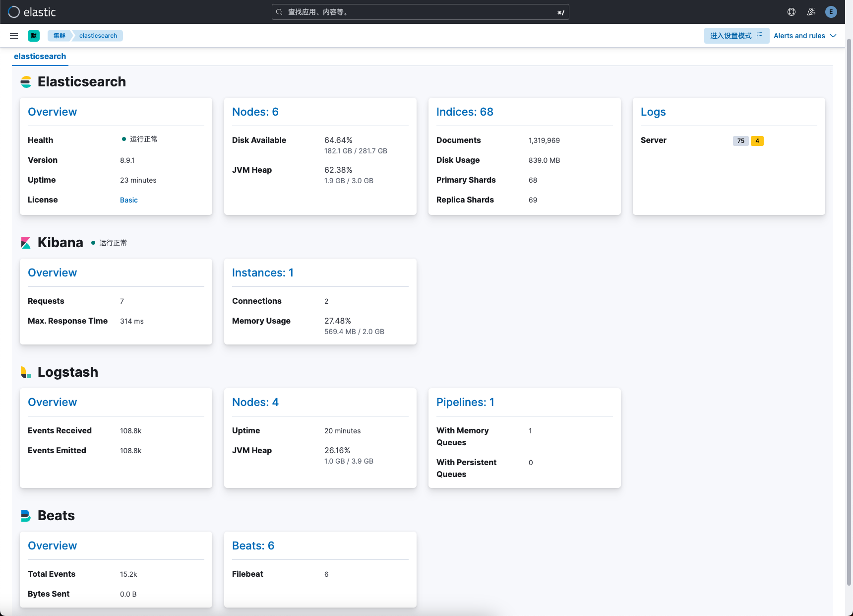Click the Beats section heading
This screenshot has width=853, height=616.
pos(56,516)
